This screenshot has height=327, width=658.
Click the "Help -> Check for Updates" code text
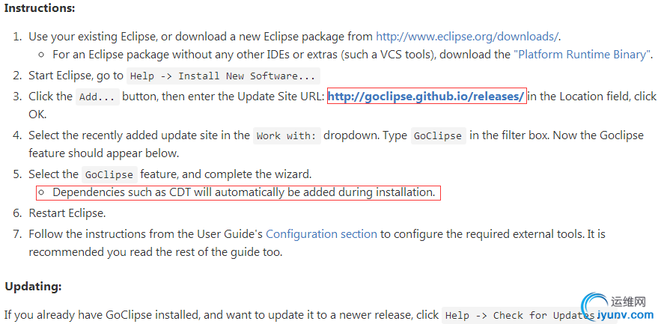pos(519,315)
